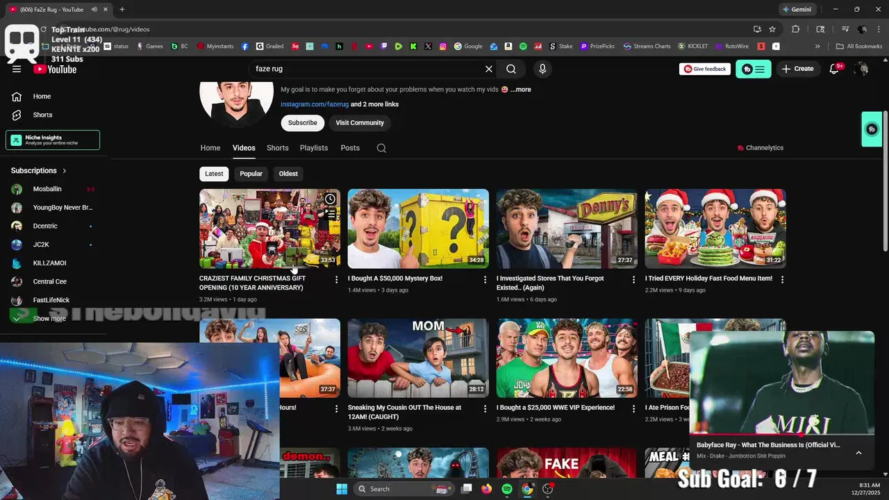This screenshot has width=889, height=500.
Task: Open the Denny's thumbnail video
Action: coord(567,228)
